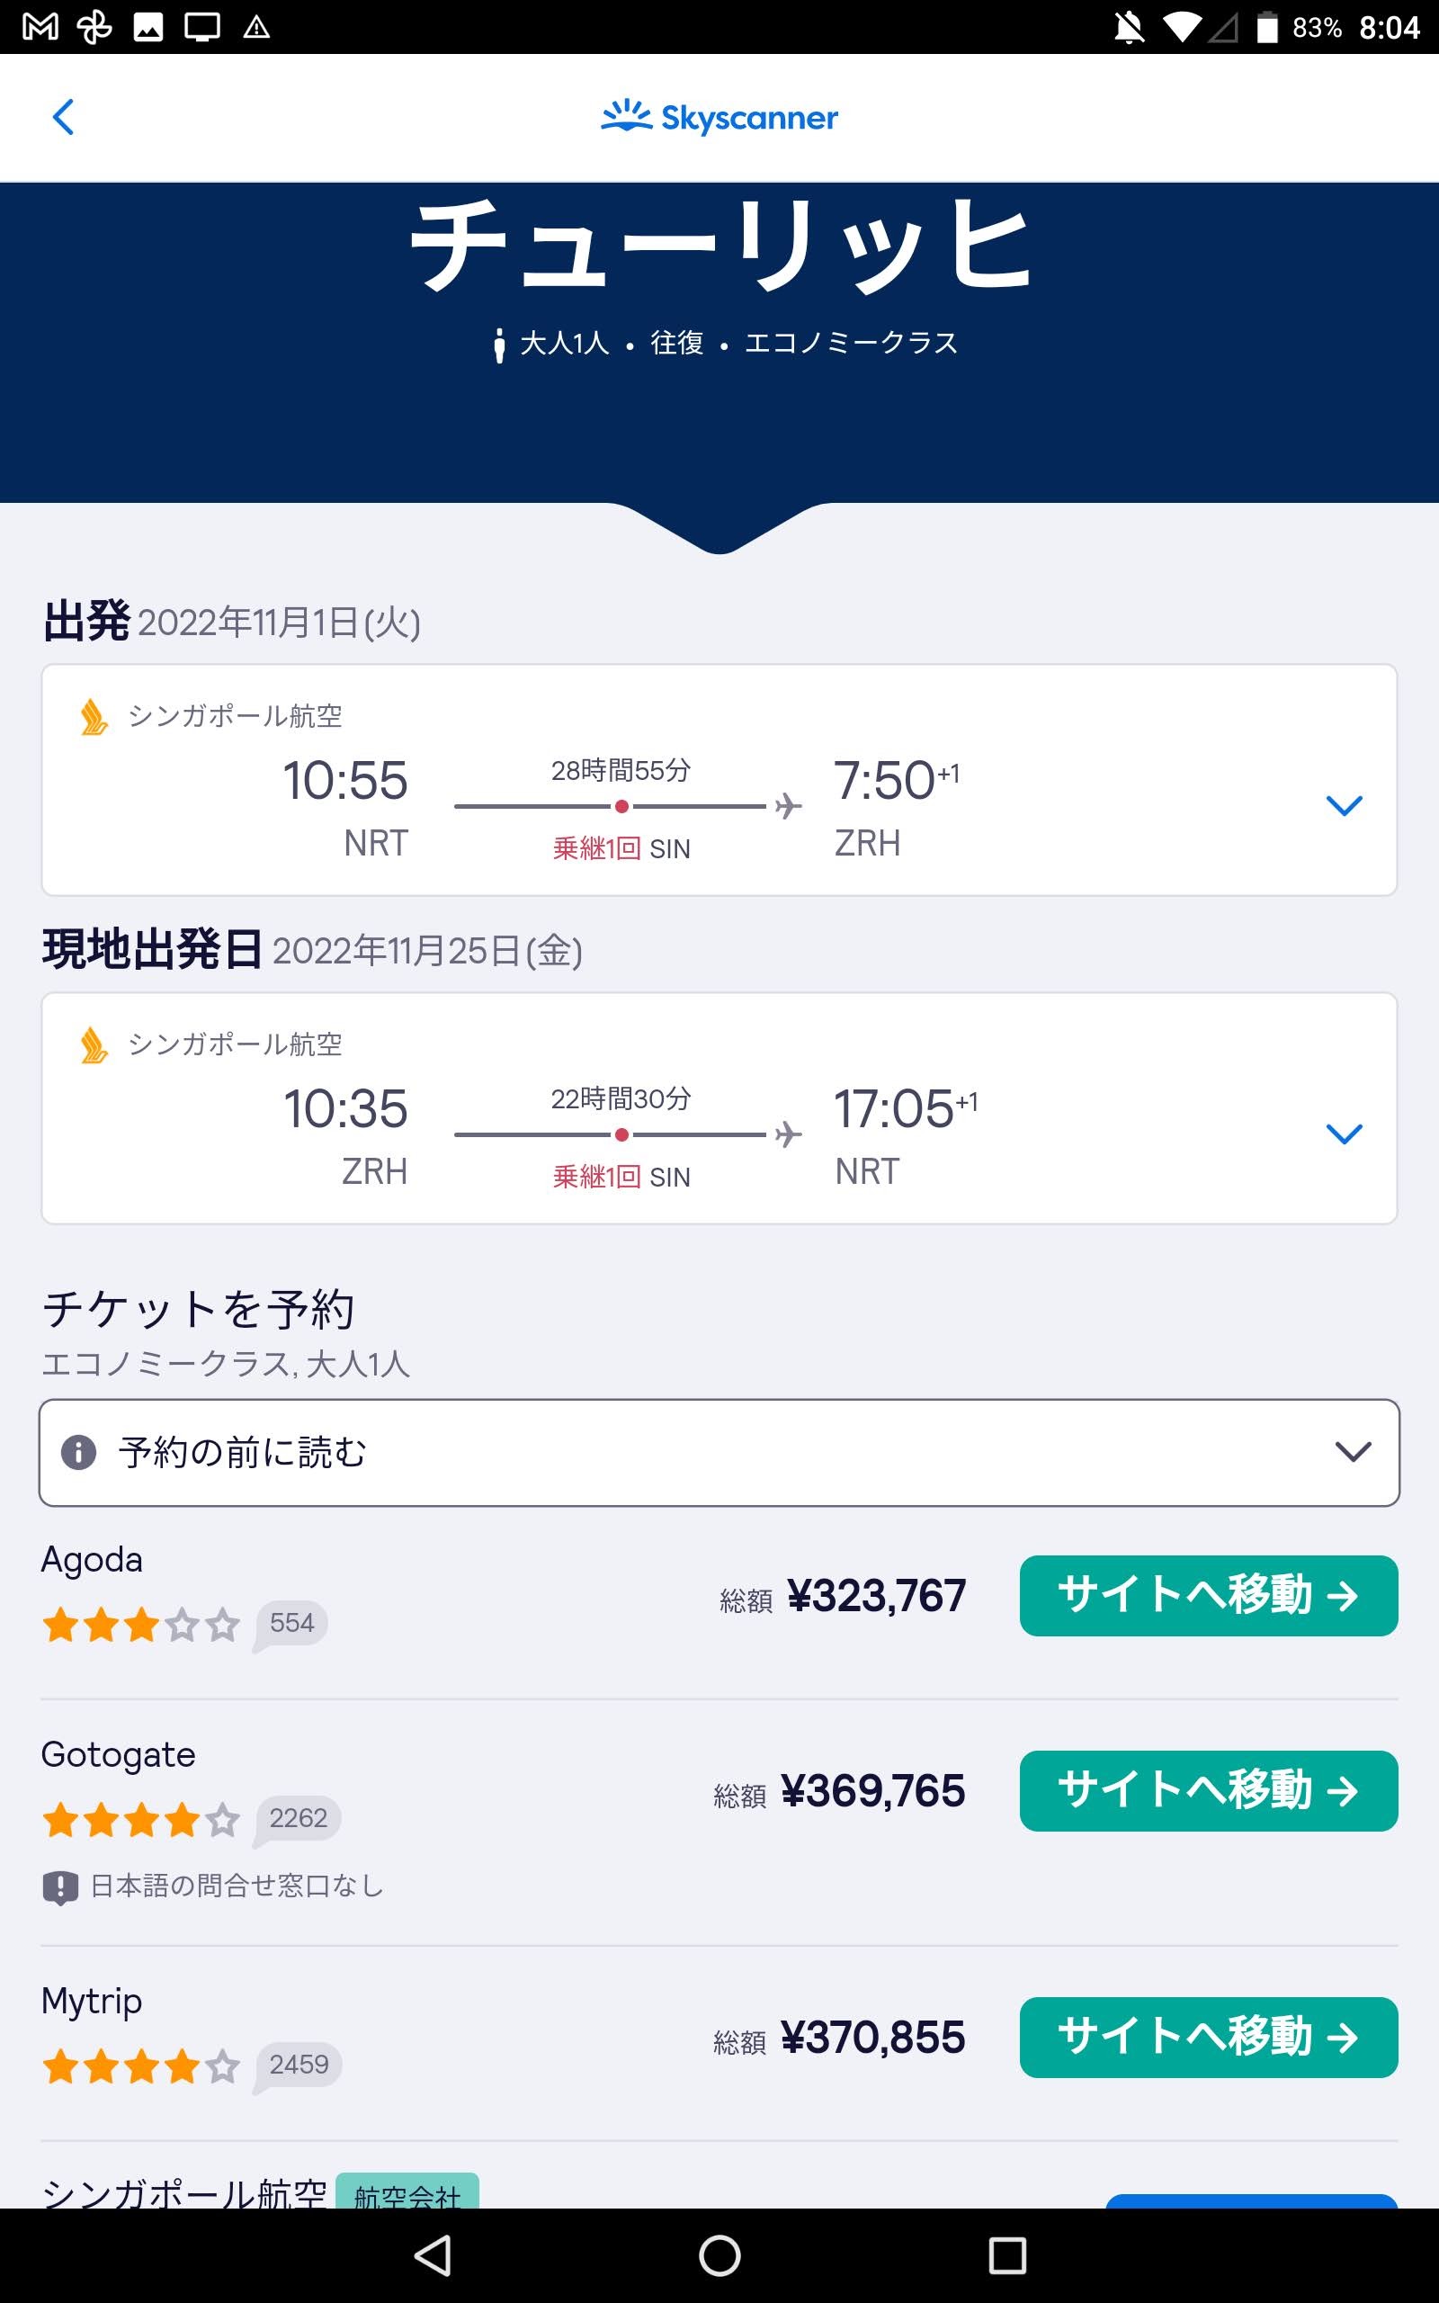Open Agoda 554 reviews bubble
1439x2303 pixels.
pyautogui.click(x=291, y=1624)
